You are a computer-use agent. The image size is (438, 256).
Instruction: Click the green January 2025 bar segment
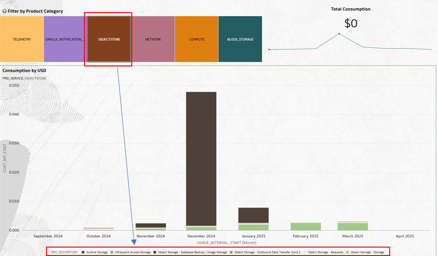click(253, 227)
